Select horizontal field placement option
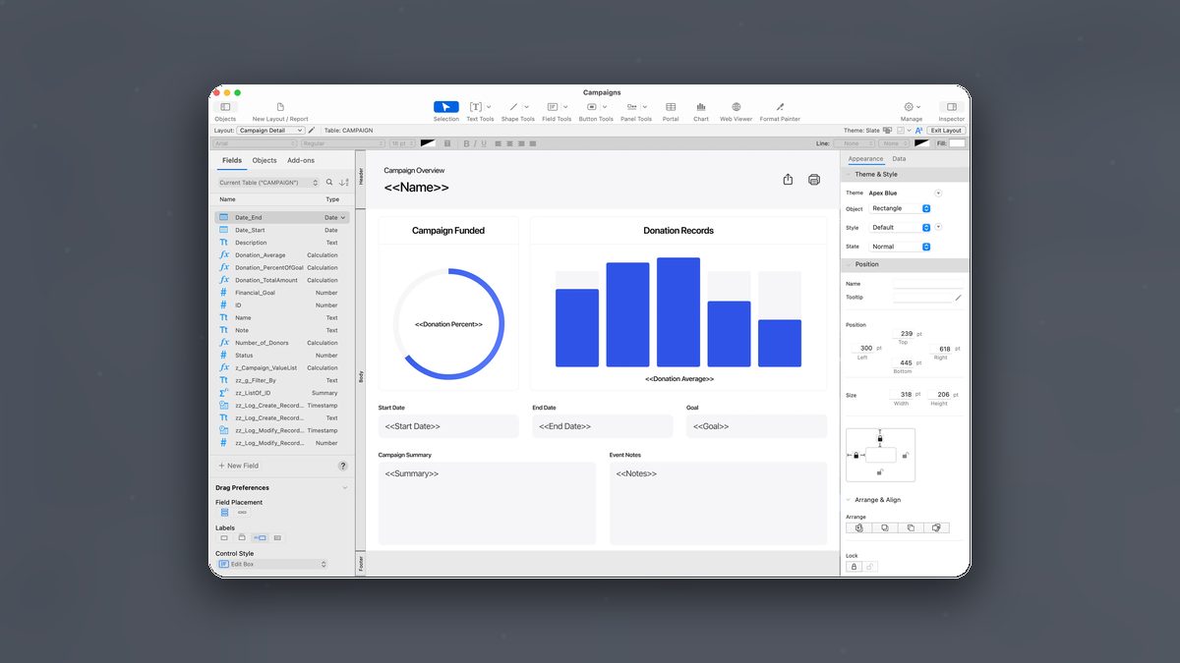 (x=242, y=512)
